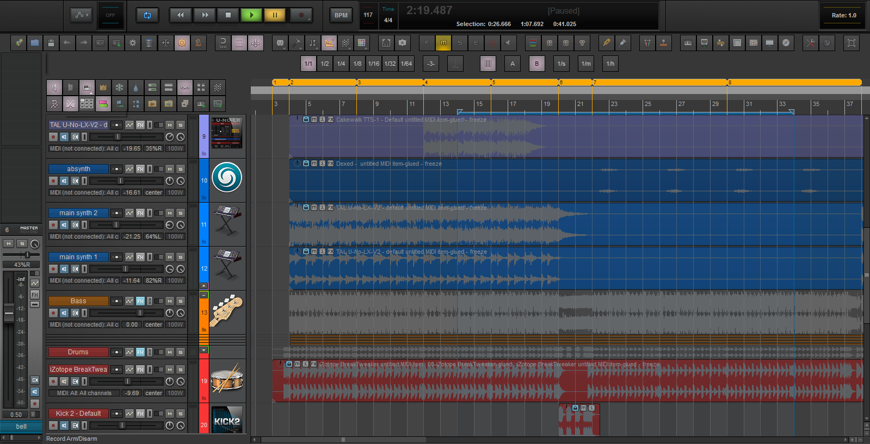Click the crossed wrench tools icon
This screenshot has height=444, width=870.
(x=810, y=43)
